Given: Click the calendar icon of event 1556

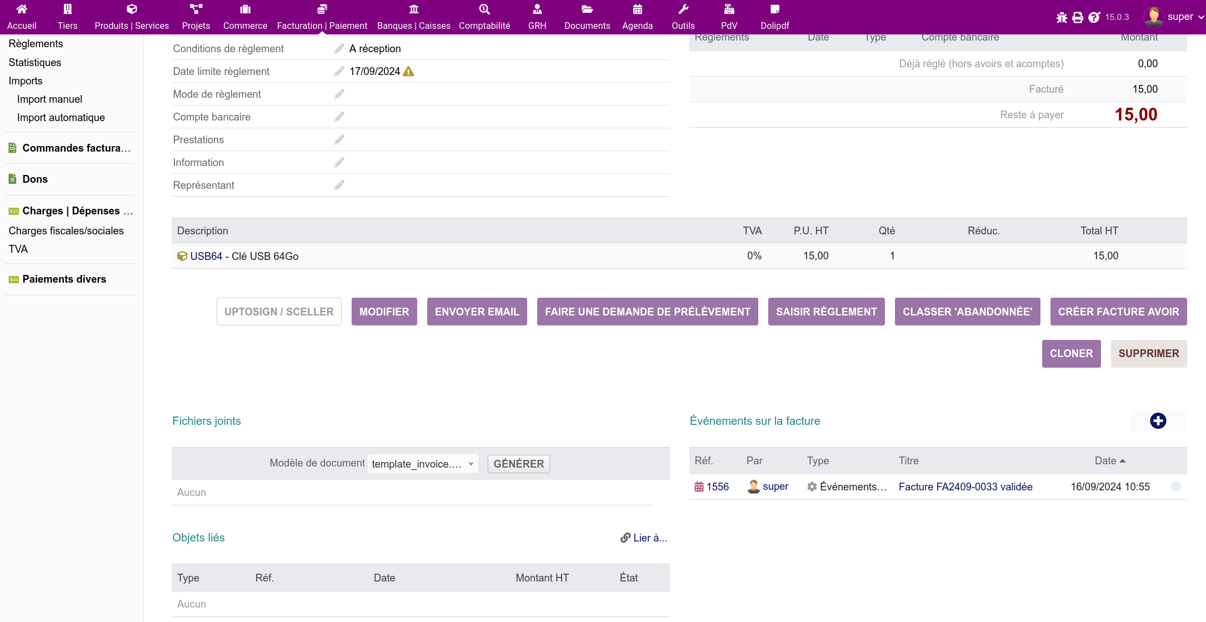Looking at the screenshot, I should pyautogui.click(x=699, y=487).
